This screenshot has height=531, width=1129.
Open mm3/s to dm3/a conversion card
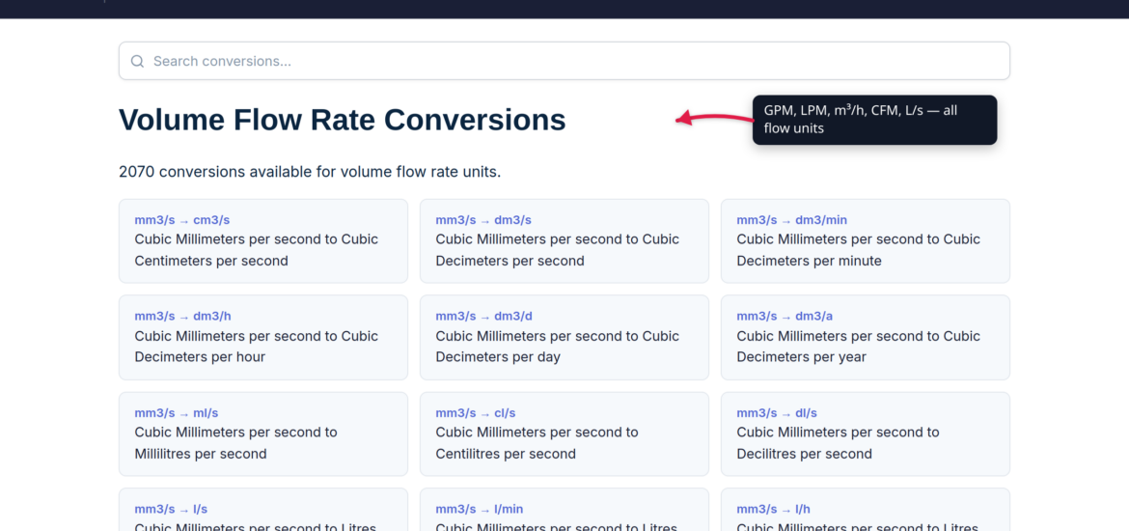[x=866, y=338]
